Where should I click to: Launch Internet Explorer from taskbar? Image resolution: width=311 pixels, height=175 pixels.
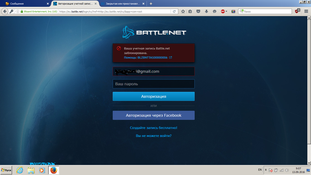[x=20, y=170]
